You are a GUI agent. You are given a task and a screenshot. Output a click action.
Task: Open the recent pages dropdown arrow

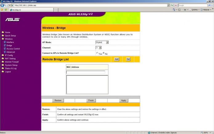point(10,5)
